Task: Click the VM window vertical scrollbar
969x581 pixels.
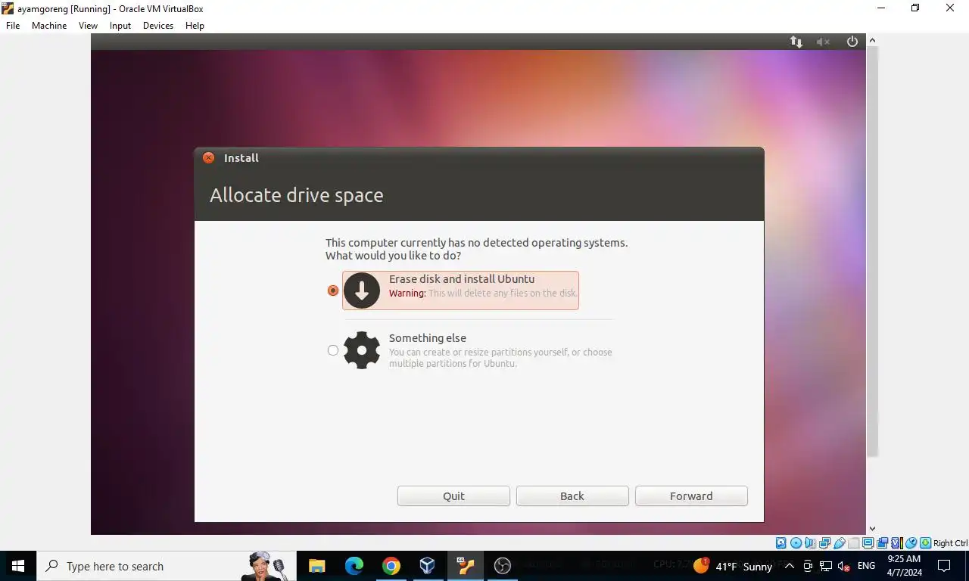Action: click(x=872, y=251)
